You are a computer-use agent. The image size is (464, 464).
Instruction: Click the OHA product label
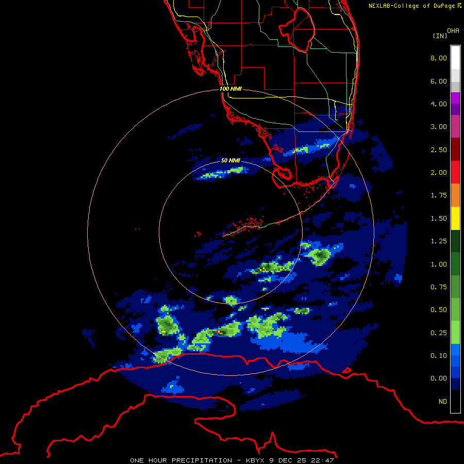click(x=453, y=31)
